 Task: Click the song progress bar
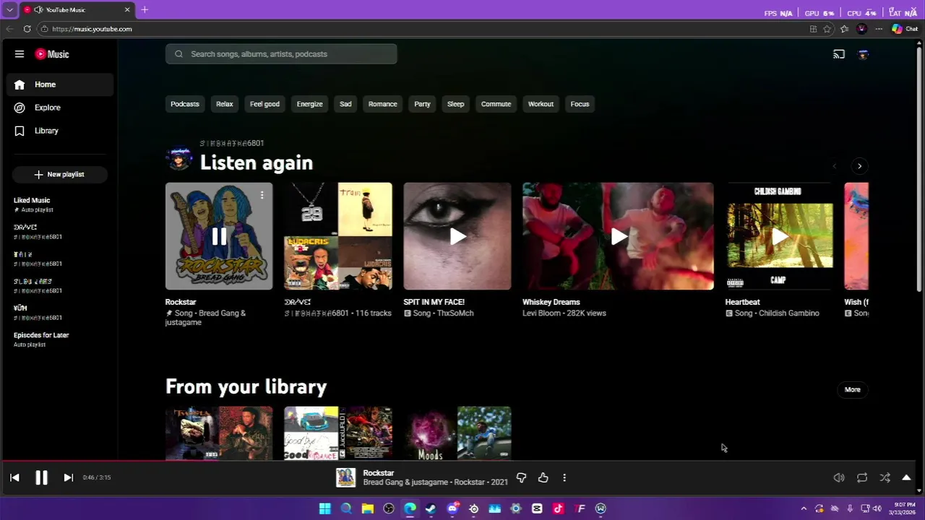click(457, 461)
